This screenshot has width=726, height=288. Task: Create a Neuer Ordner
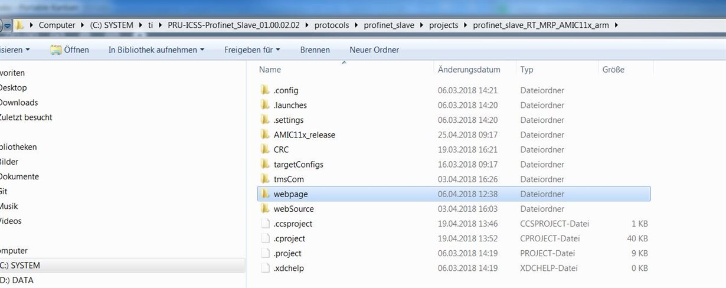point(374,50)
